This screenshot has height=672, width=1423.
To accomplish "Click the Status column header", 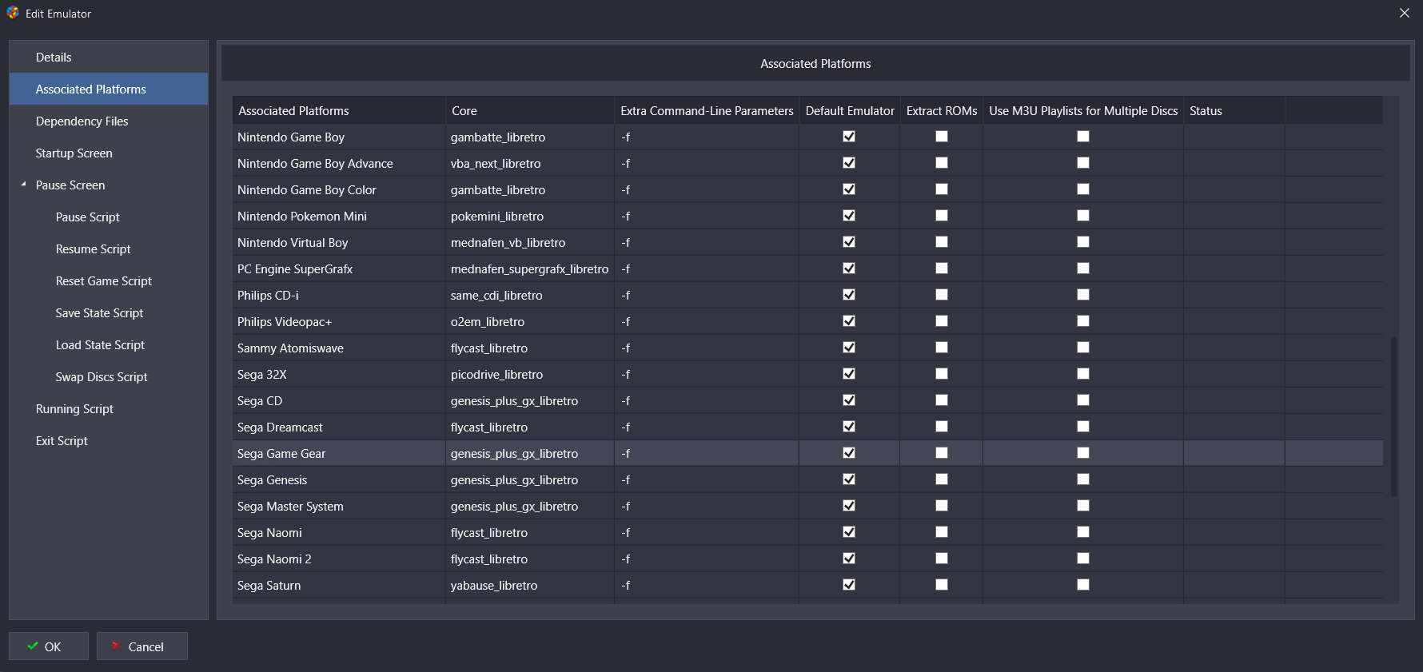I will [x=1234, y=111].
